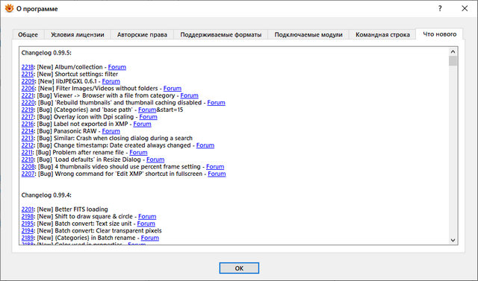Open issue link 2221
478x281 pixels.
pyautogui.click(x=27, y=95)
